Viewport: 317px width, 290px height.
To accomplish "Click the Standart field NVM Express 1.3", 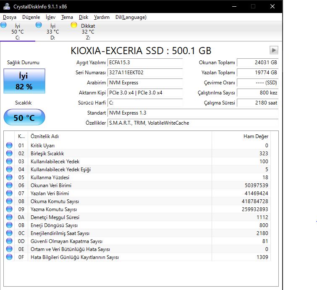I will tap(193, 113).
